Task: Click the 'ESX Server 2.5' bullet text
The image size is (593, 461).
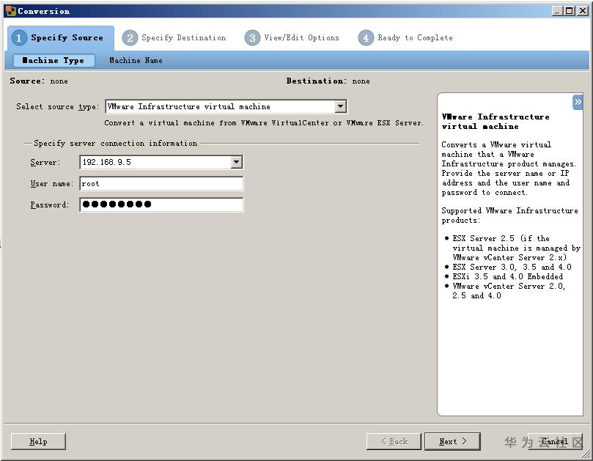Action: [x=516, y=248]
